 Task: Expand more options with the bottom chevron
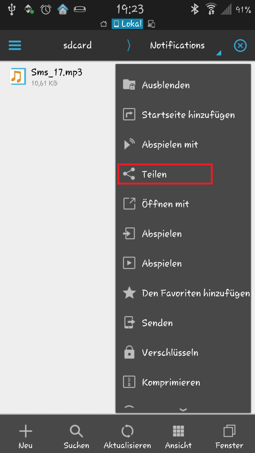pos(183,409)
